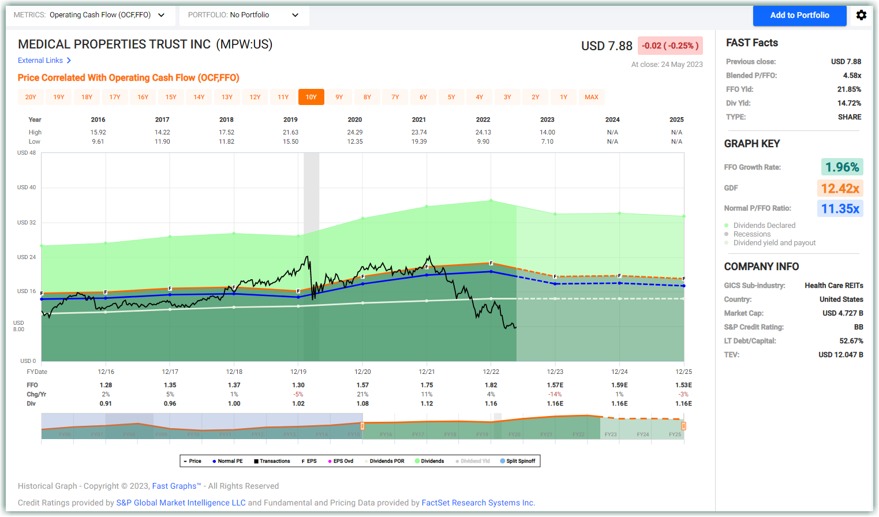This screenshot has width=879, height=517.
Task: Toggle Dividend yield and payout option
Action: point(770,242)
